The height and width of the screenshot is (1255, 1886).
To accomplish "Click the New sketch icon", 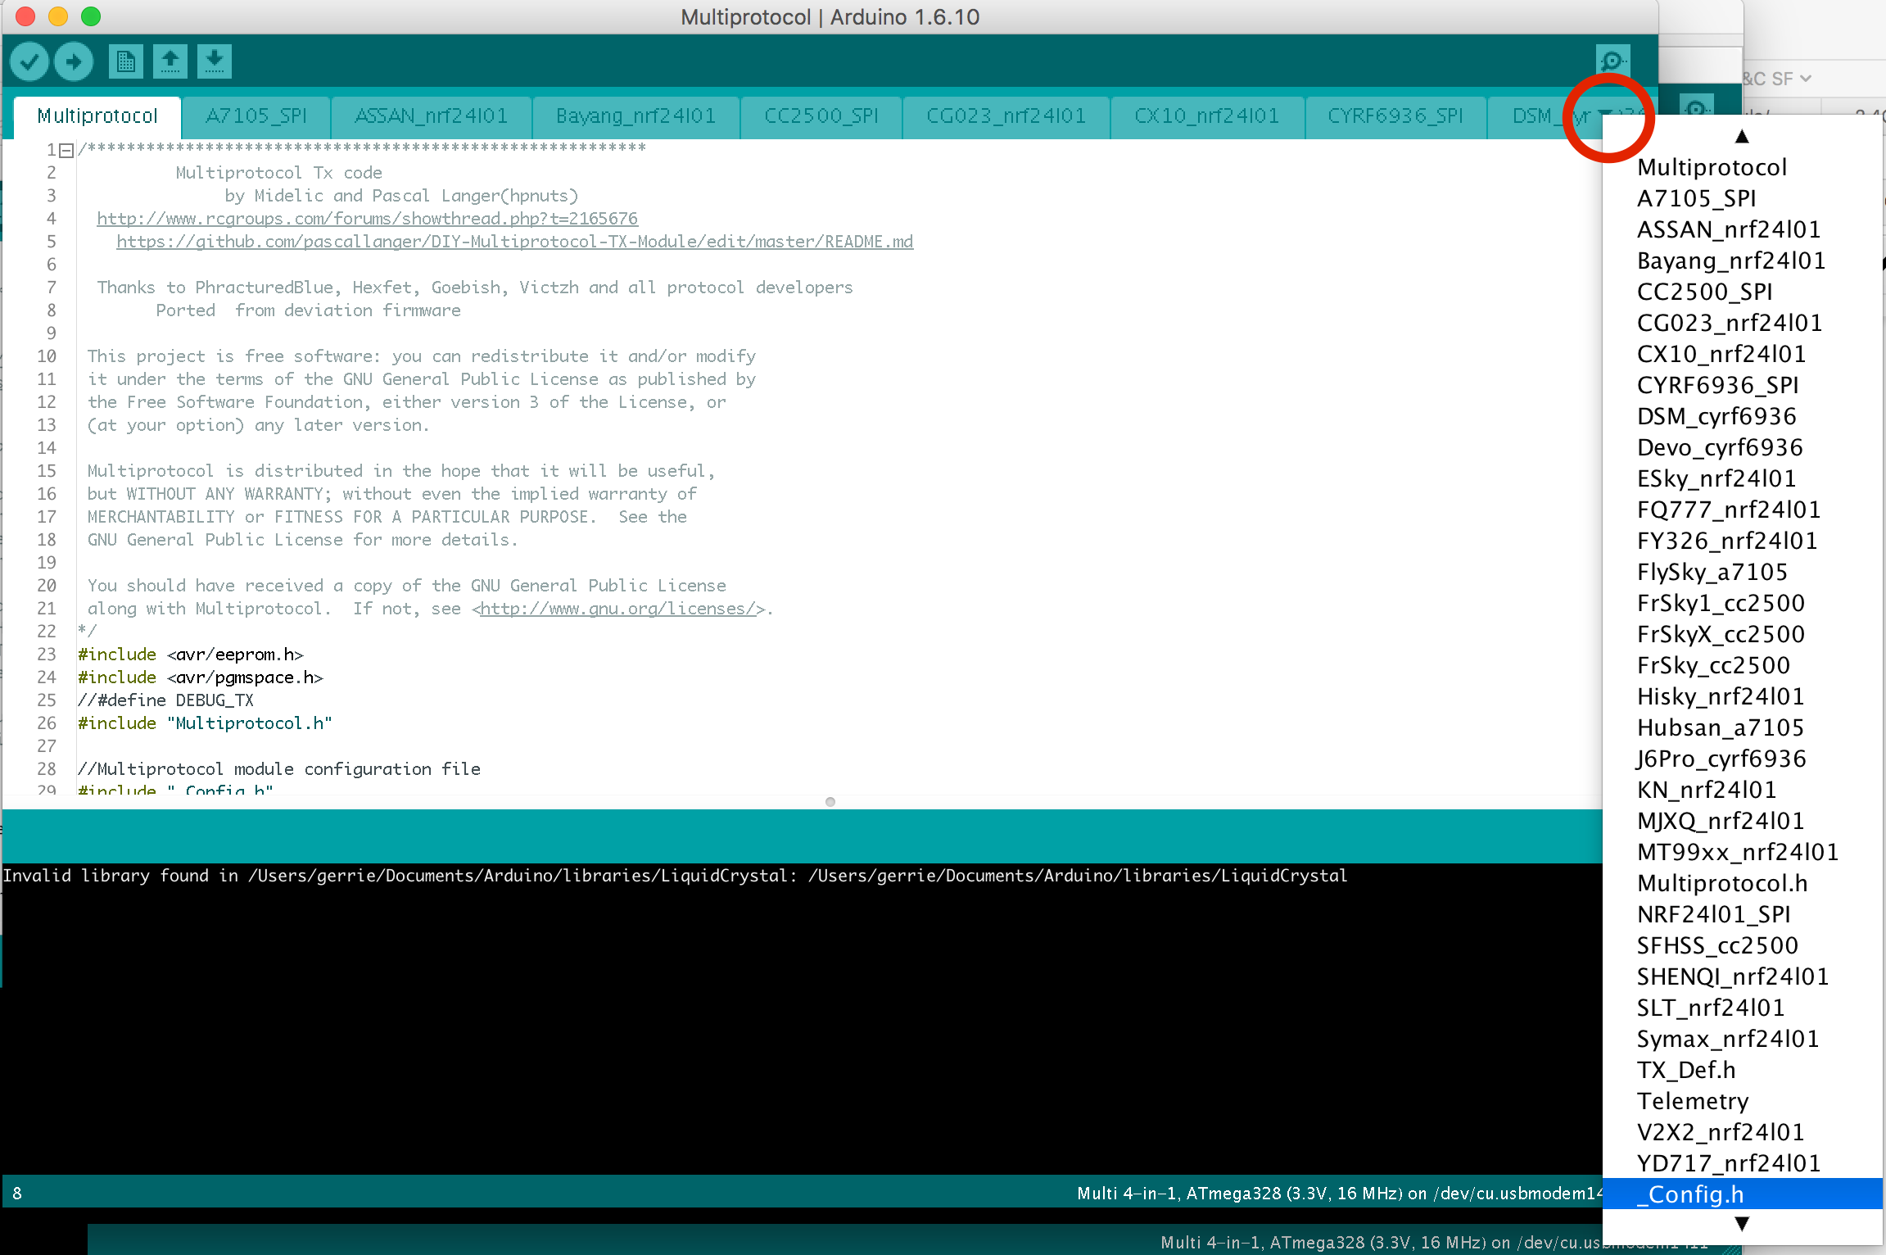I will [x=125, y=61].
